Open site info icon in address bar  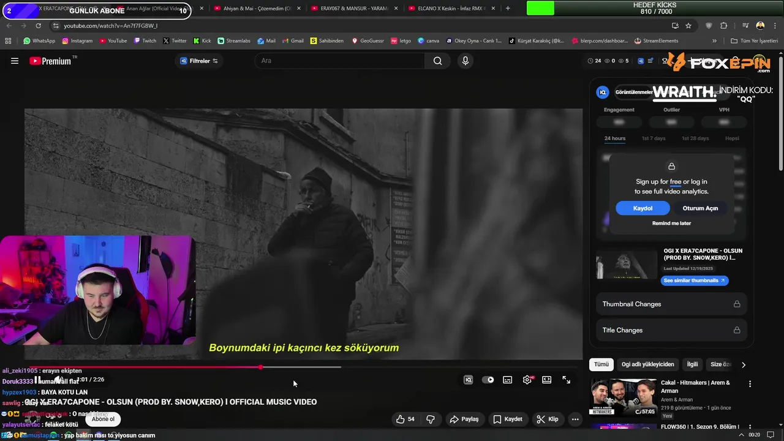click(x=56, y=26)
